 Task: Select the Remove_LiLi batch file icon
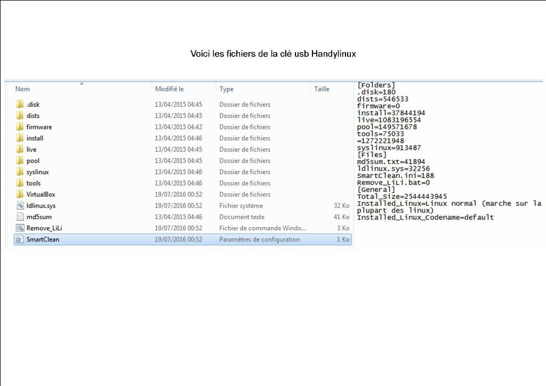[20, 228]
